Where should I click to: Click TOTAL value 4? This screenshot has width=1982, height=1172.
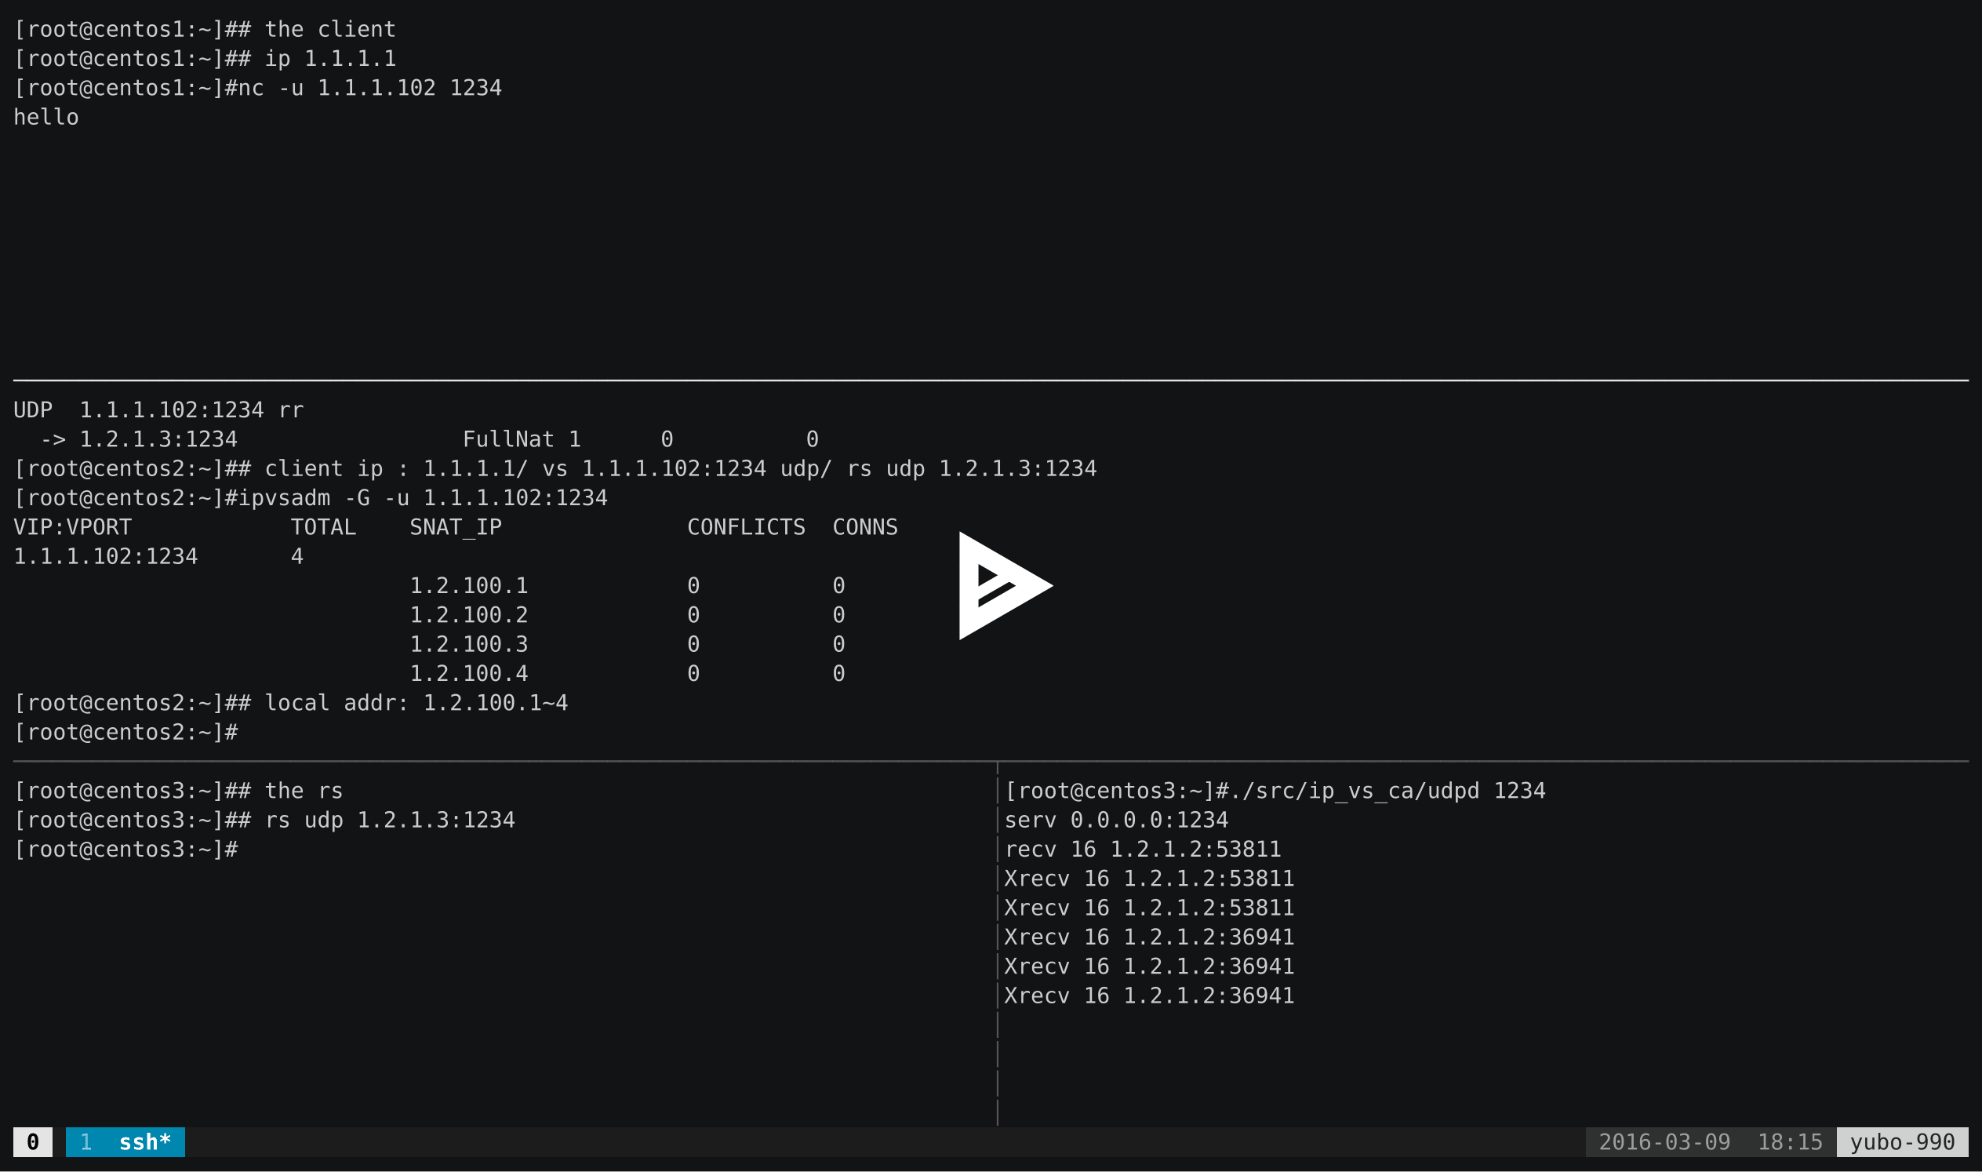point(297,556)
